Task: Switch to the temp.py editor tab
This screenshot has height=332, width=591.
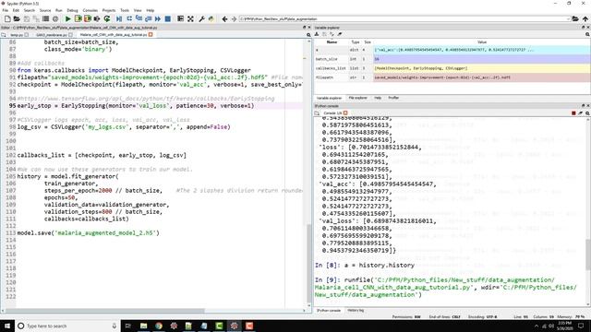Action: pos(17,35)
